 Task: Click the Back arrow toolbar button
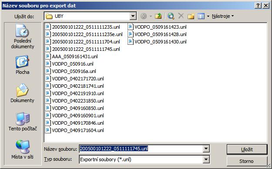(x=144, y=16)
